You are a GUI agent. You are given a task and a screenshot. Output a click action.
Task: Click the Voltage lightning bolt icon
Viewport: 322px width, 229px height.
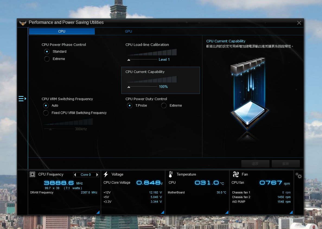tap(106, 174)
